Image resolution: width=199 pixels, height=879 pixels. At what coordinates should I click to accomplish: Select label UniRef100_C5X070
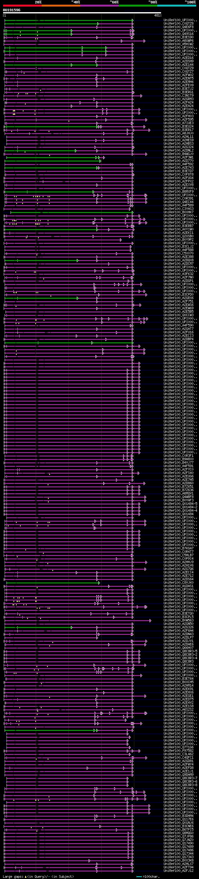[x=178, y=254]
